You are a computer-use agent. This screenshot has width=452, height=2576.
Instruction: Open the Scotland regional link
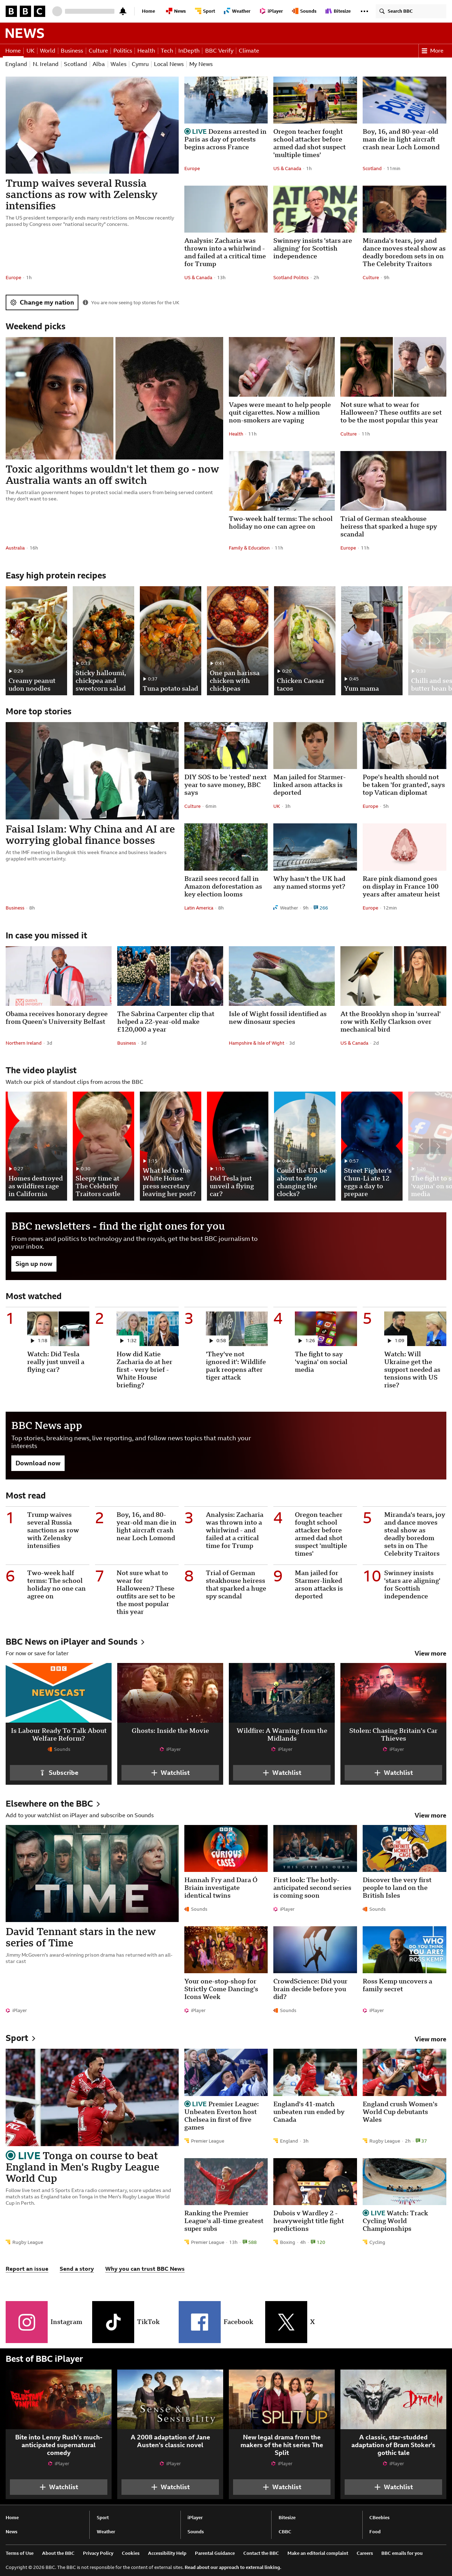[75, 64]
